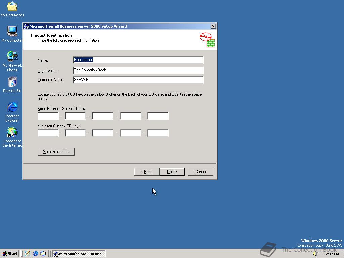Select the Internet Explorer desktop icon

click(x=12, y=112)
